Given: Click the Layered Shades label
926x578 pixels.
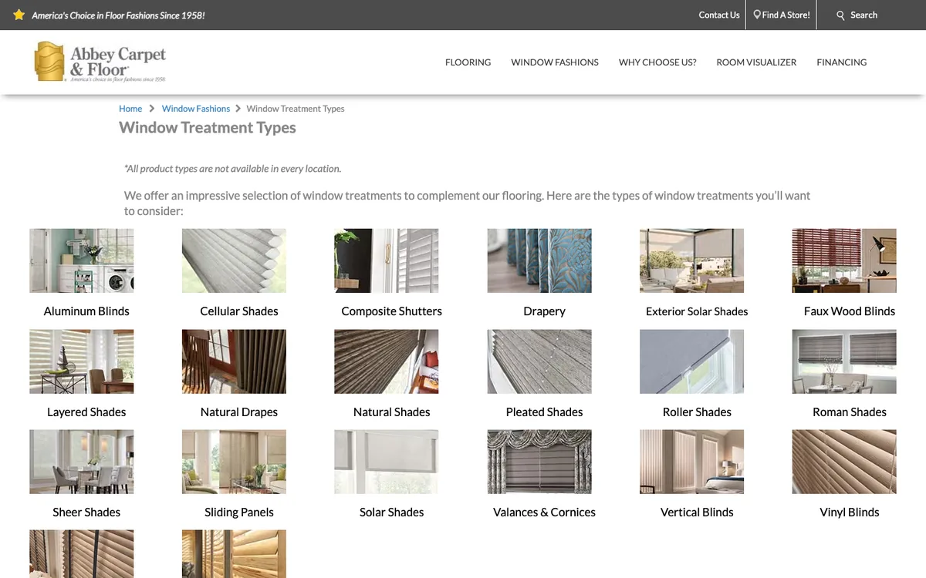Looking at the screenshot, I should coord(86,412).
